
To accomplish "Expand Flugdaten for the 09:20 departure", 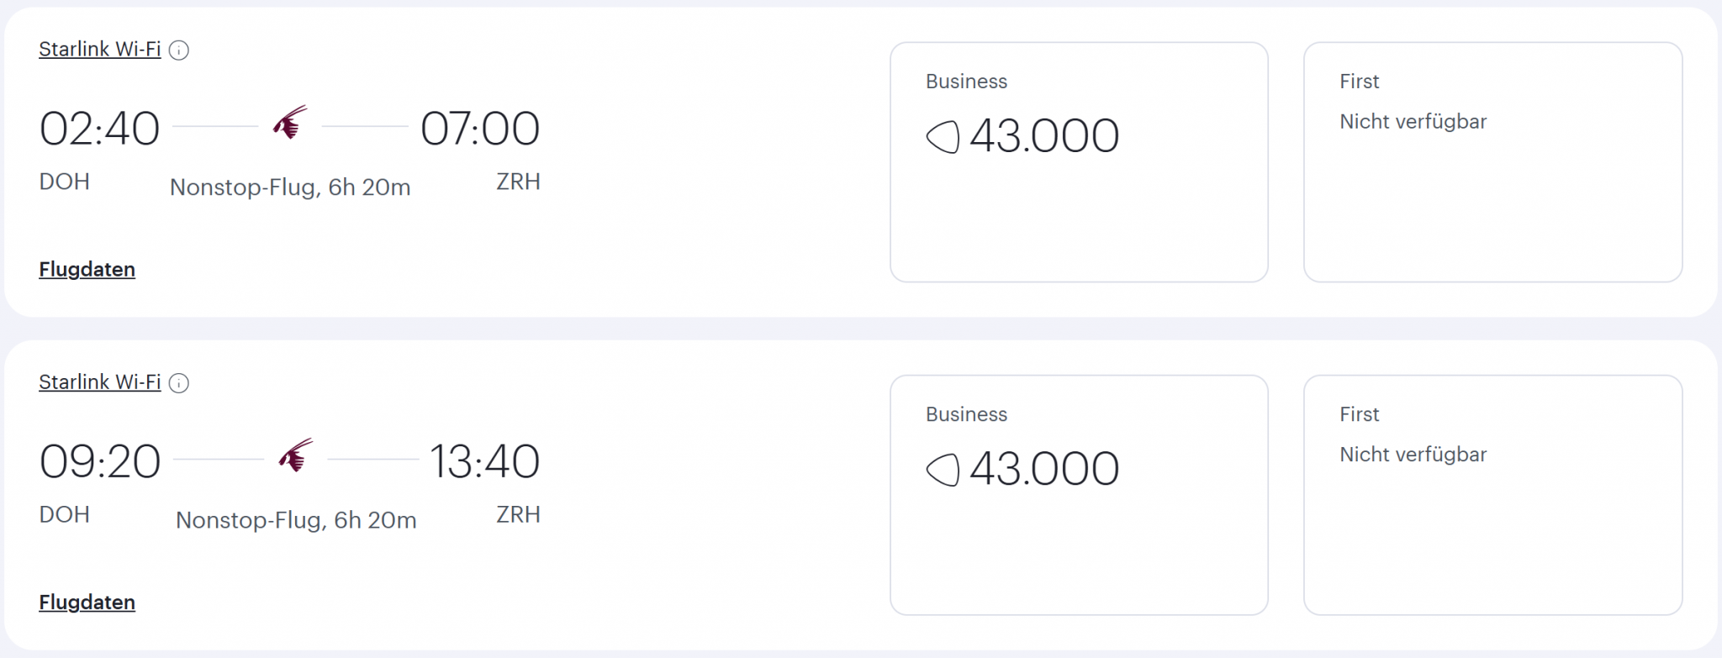I will (x=87, y=603).
